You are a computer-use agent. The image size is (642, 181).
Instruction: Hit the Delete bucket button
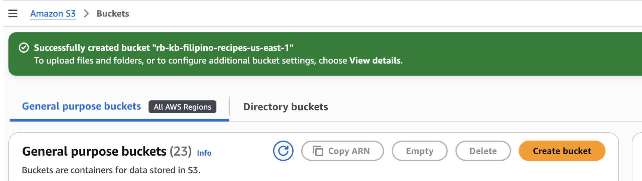pyautogui.click(x=483, y=151)
